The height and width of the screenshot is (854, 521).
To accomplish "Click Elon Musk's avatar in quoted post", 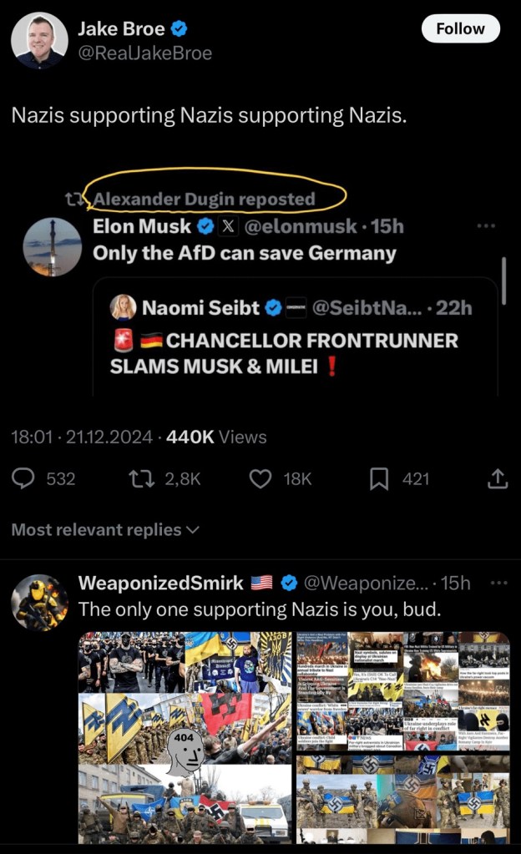I will coord(53,247).
